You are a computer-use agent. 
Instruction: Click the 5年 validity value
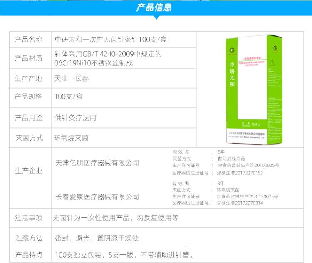[221, 152]
